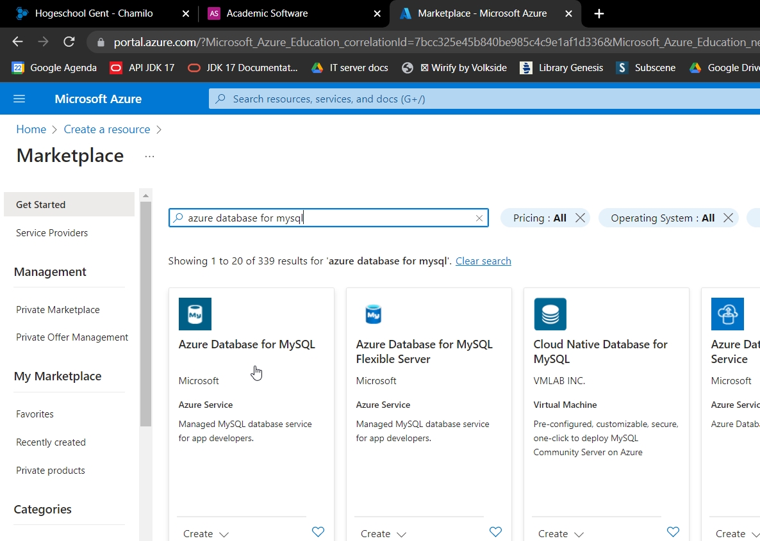
Task: Open the Pricing : All filter
Action: point(540,218)
